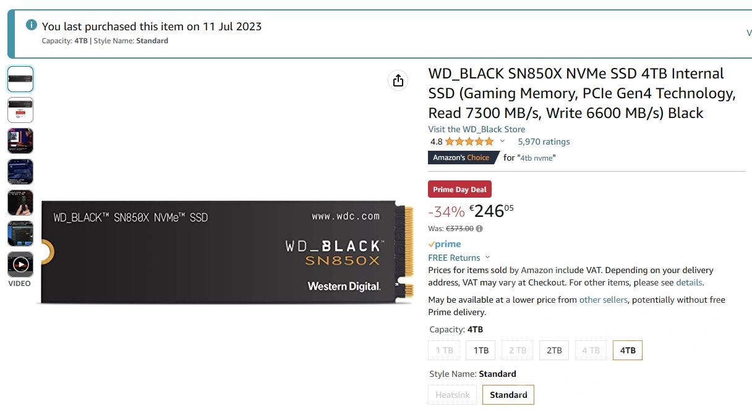Viewport: 752px width, 417px height.
Task: Select the second product image thumbnail
Action: (20, 110)
